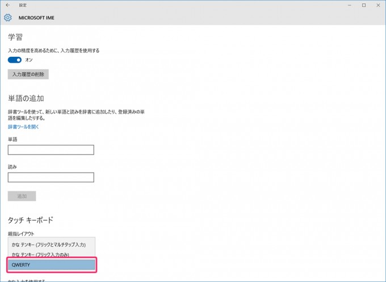
Task: Click the タッチ キーボード section heading
Action: click(x=31, y=220)
